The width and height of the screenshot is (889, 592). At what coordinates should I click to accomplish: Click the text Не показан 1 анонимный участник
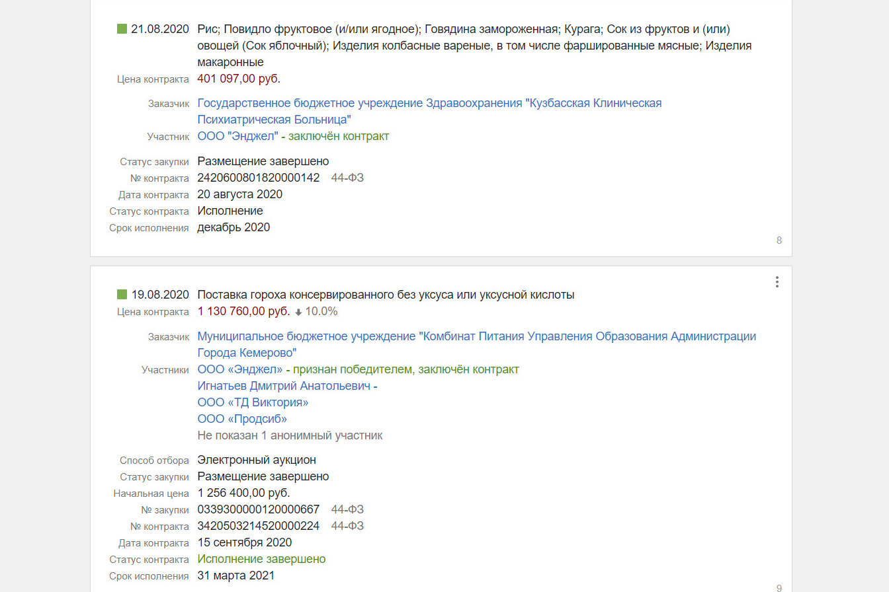tap(290, 435)
